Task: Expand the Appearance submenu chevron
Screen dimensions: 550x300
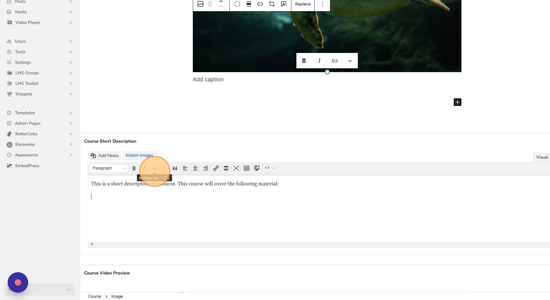Action: coord(71,155)
